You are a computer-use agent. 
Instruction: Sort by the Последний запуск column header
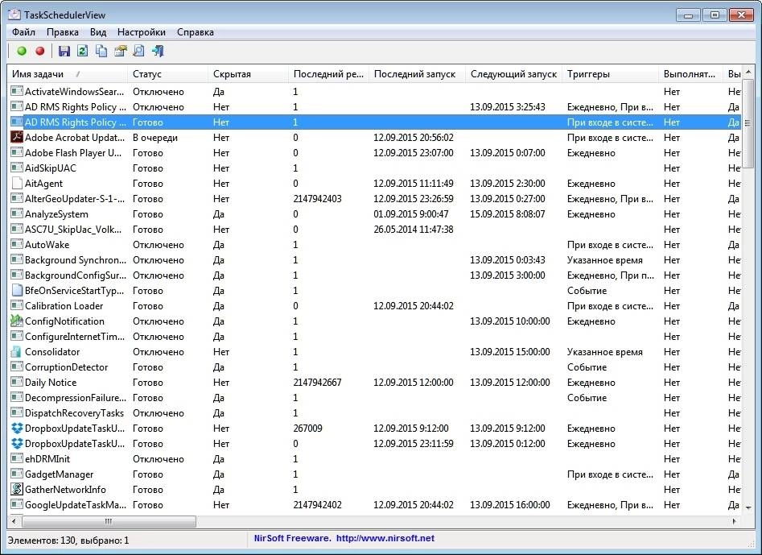click(x=417, y=74)
